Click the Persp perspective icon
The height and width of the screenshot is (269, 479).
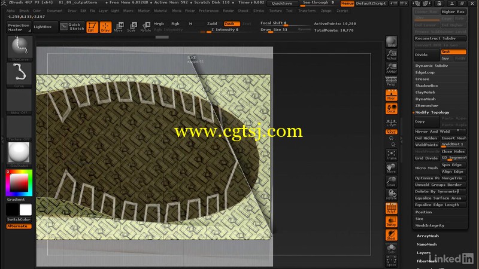coord(391,81)
